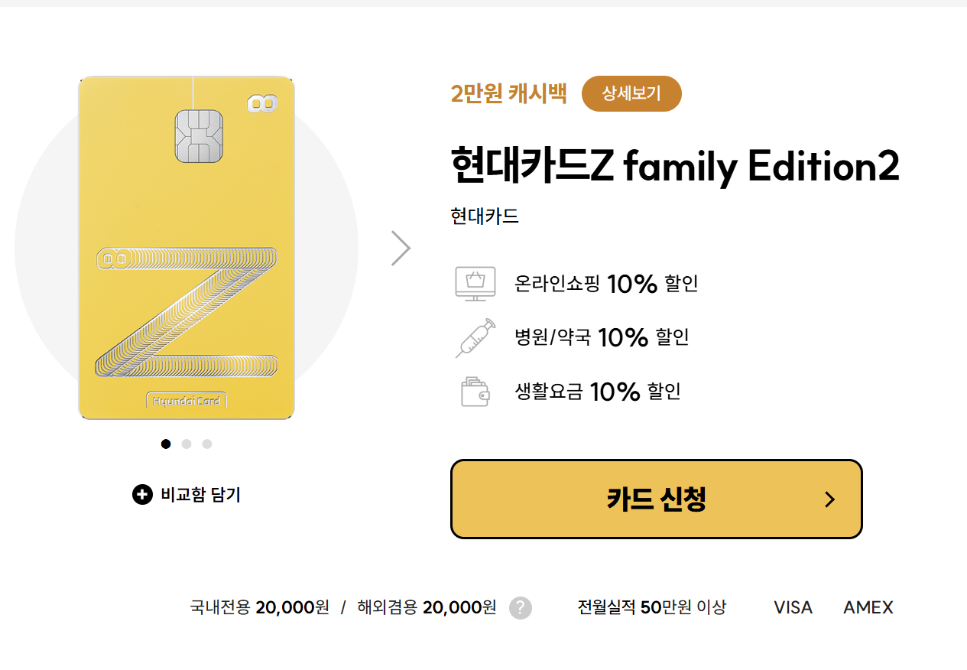Apply for the card via 카드 신청

click(657, 499)
